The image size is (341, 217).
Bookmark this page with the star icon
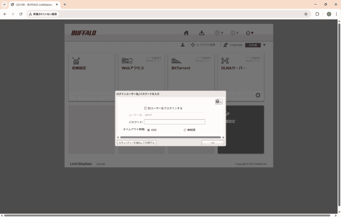click(306, 14)
